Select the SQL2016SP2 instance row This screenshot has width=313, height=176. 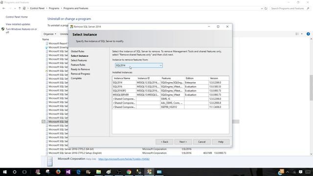(x=171, y=90)
